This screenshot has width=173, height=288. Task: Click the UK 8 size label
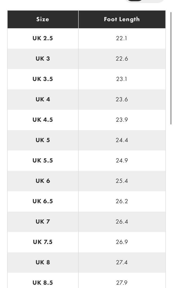pyautogui.click(x=43, y=262)
